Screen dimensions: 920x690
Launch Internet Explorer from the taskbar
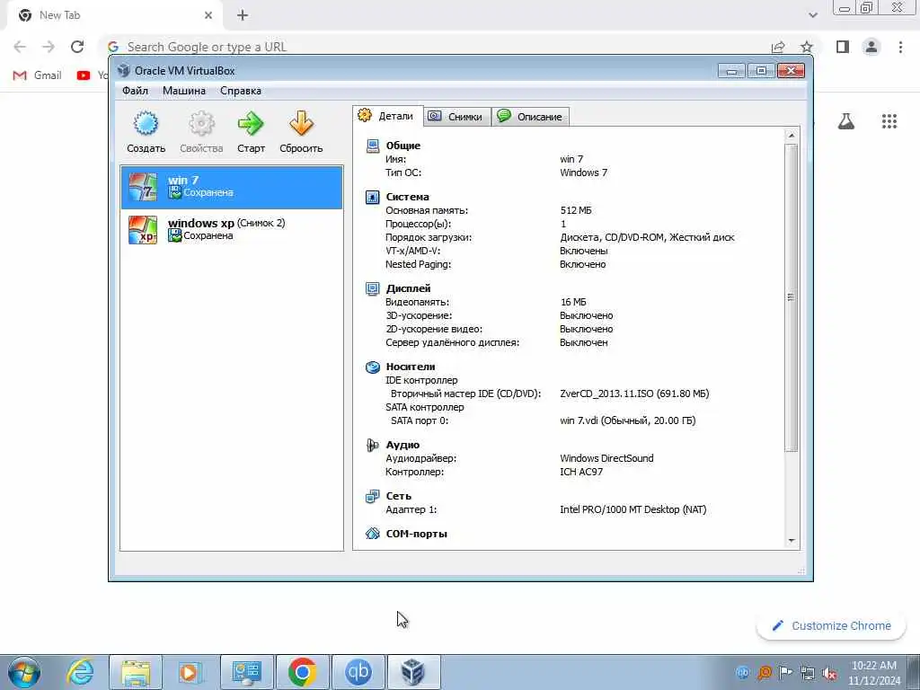(80, 672)
